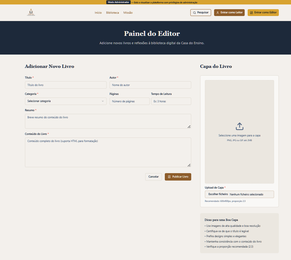Viewport: 291px width, 260px height.
Task: Click the publisher logo in header
Action: click(x=31, y=12)
